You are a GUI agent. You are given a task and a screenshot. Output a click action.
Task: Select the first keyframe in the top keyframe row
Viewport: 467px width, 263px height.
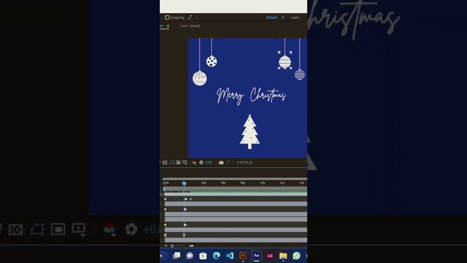165,199
